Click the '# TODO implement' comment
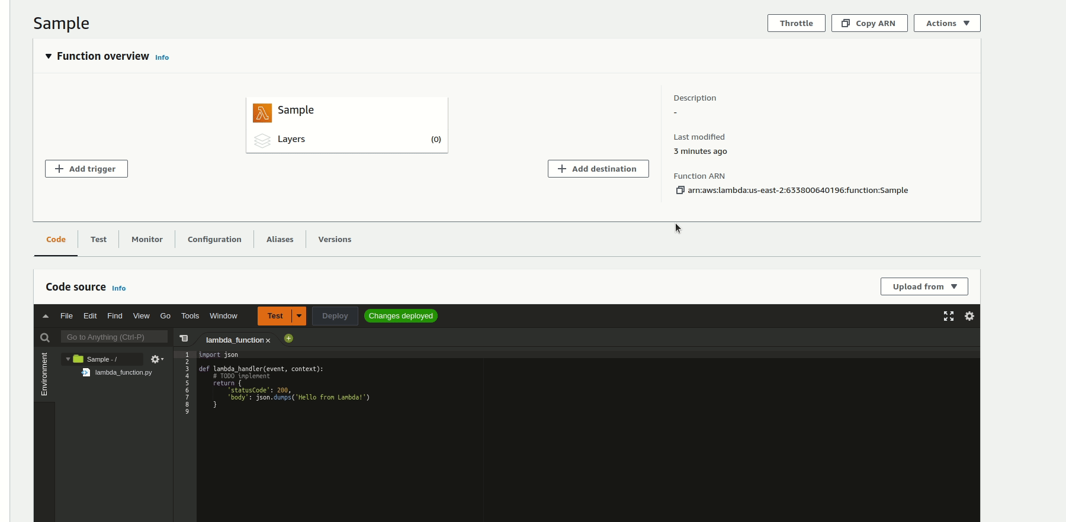This screenshot has height=522, width=1066. click(x=242, y=376)
